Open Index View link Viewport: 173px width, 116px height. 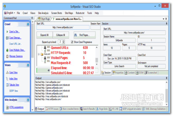tap(13, 79)
